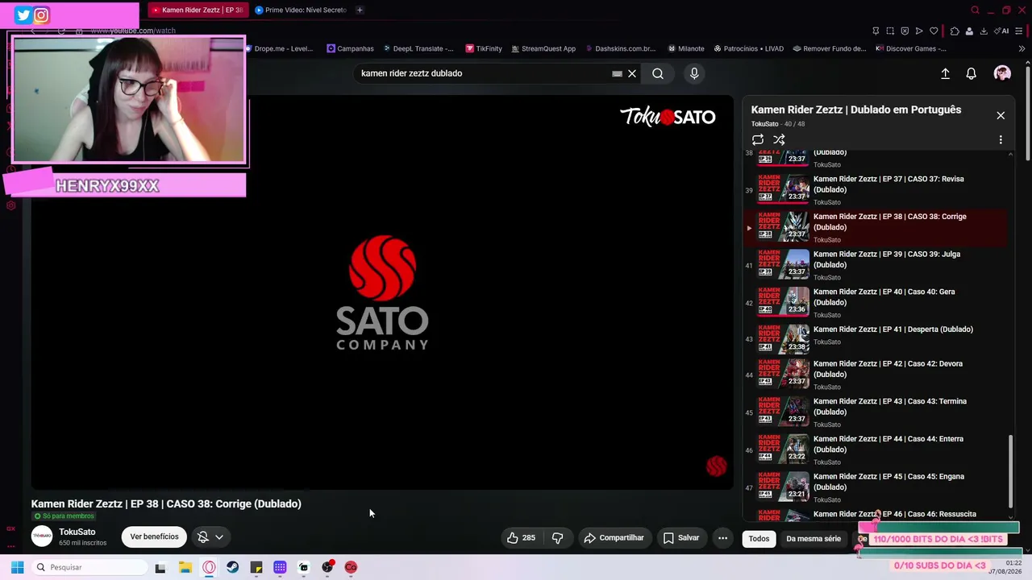This screenshot has height=580, width=1032.
Task: Close the playlist panel
Action: [x=1001, y=115]
